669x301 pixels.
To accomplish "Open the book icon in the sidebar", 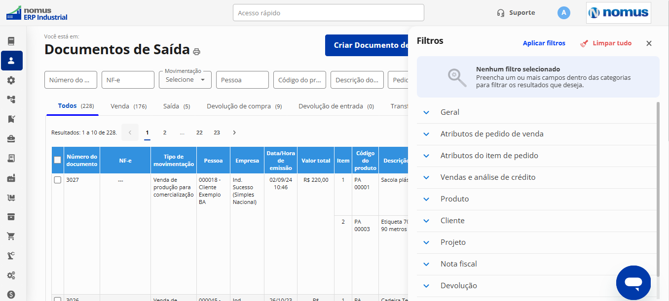I will tap(11, 41).
